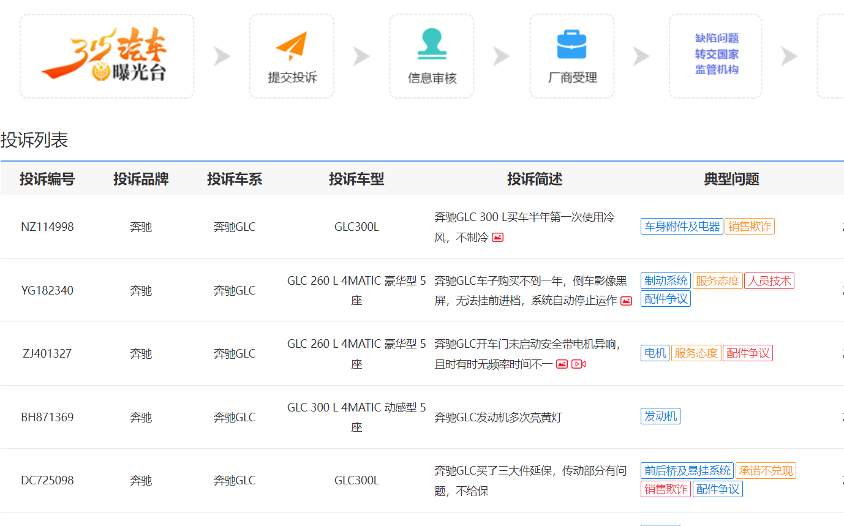Select the 承诺不兑现 tag
The image size is (844, 526).
(766, 471)
